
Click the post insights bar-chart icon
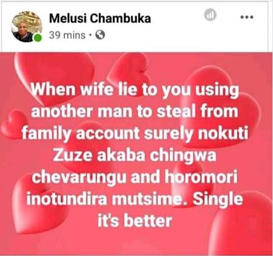point(210,15)
